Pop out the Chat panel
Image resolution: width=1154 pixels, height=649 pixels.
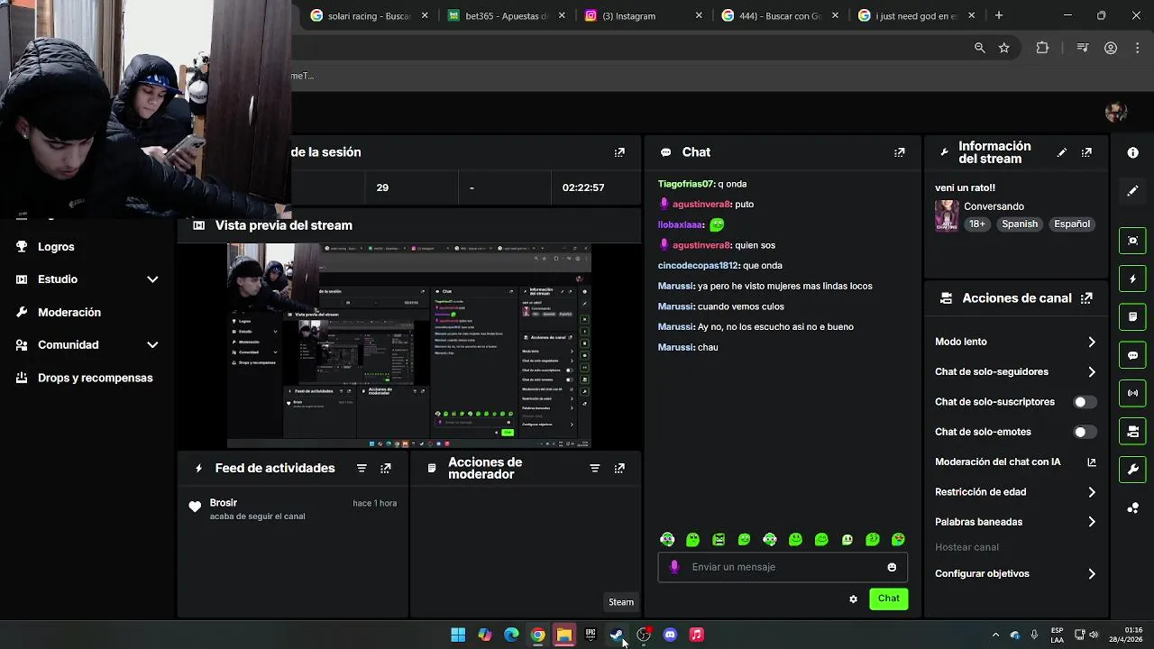pyautogui.click(x=899, y=152)
